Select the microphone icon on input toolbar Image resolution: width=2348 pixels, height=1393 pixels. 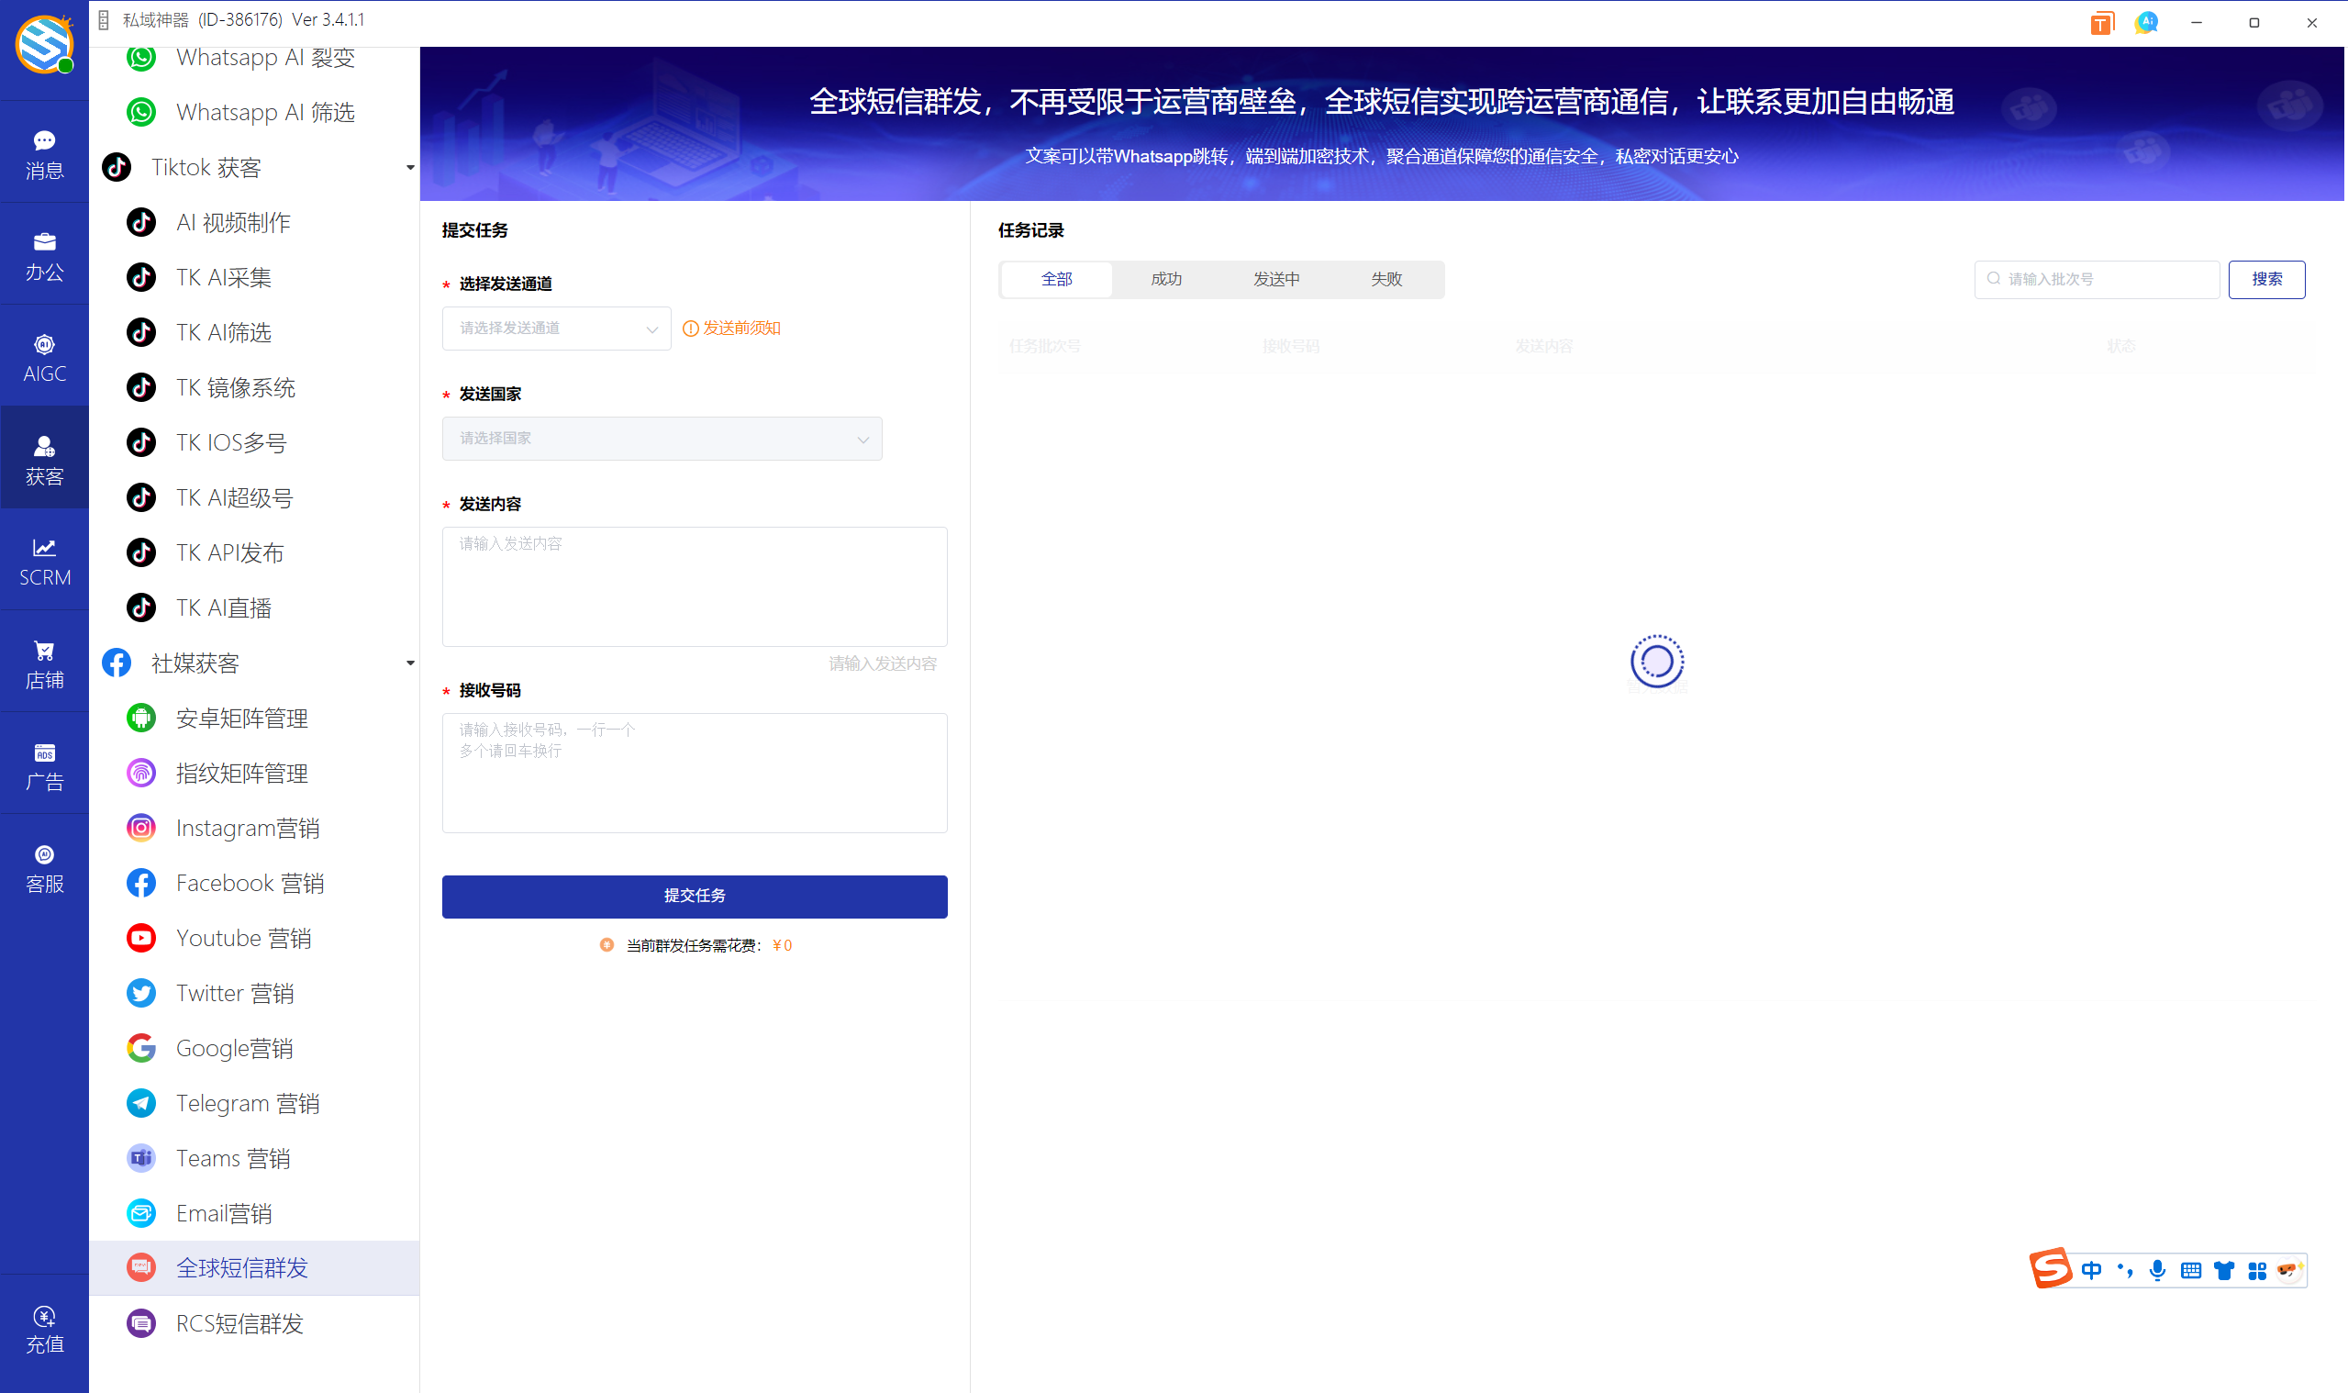(2157, 1270)
